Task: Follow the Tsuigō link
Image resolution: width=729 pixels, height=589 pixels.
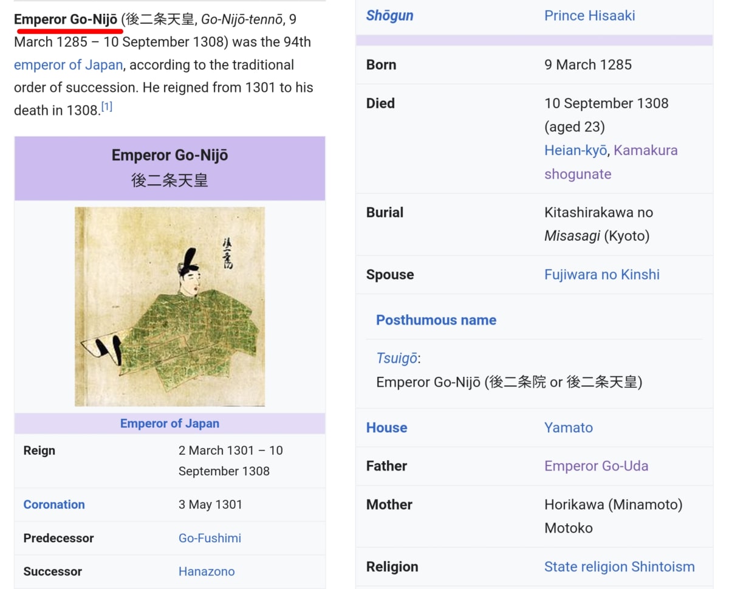Action: pyautogui.click(x=397, y=358)
